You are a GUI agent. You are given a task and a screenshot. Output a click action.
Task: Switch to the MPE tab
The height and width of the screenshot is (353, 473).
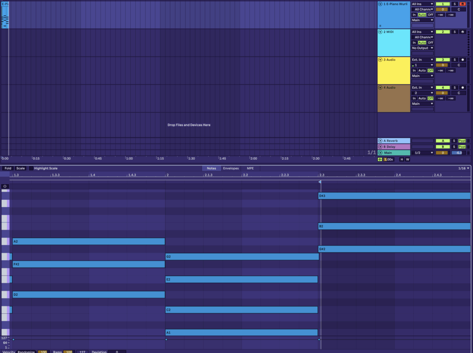250,168
